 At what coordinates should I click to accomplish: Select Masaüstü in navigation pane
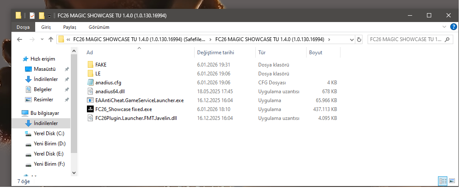point(45,69)
